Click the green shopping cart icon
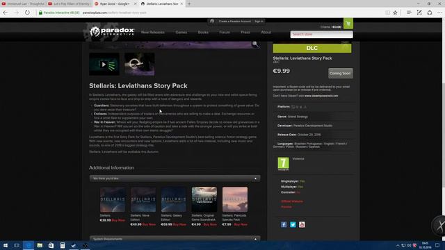445x250 pixels. point(348,24)
